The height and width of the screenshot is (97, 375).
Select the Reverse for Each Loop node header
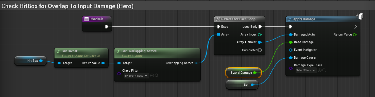[x=239, y=19]
